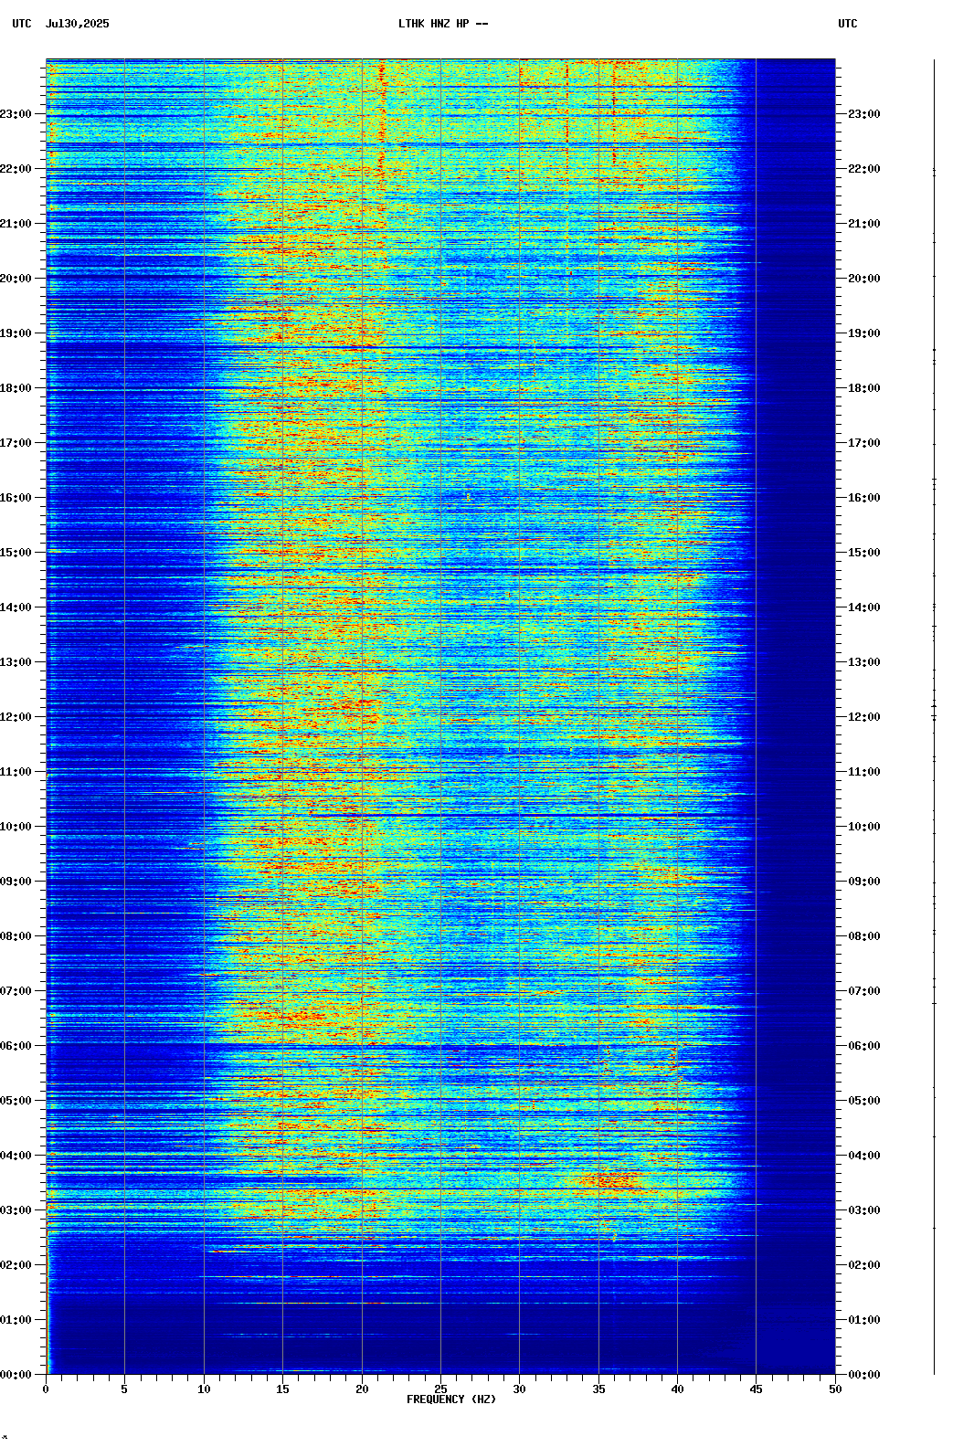Click 02:00 on the right time axis
The width and height of the screenshot is (974, 1447).
click(x=864, y=1265)
